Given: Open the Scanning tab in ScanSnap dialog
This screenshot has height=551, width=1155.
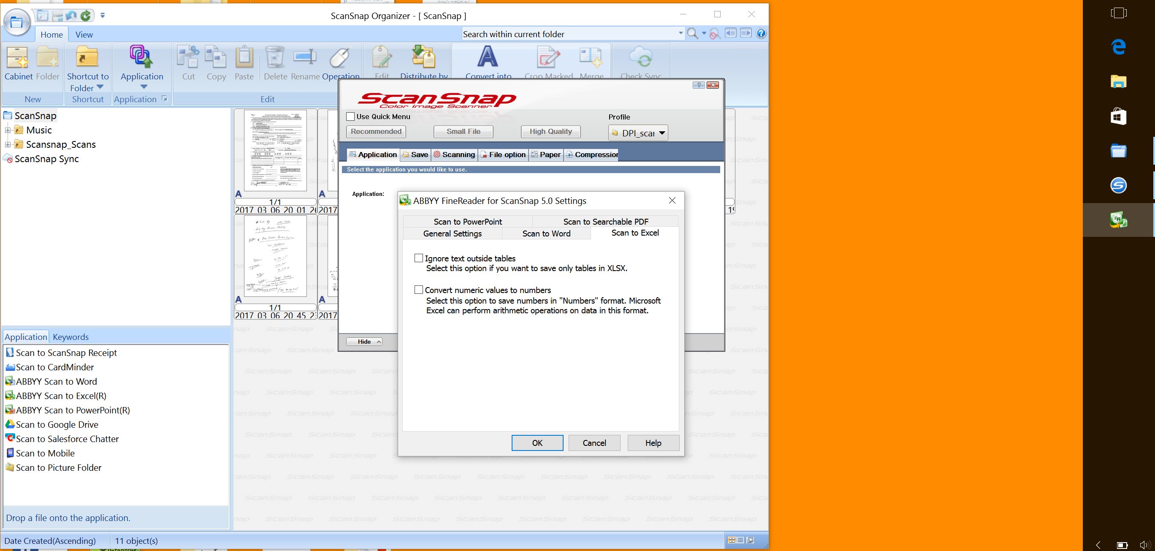Looking at the screenshot, I should coord(454,155).
